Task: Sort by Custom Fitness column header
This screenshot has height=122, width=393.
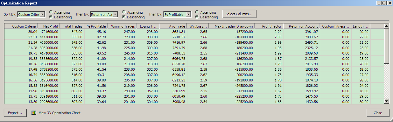Action: 335,26
